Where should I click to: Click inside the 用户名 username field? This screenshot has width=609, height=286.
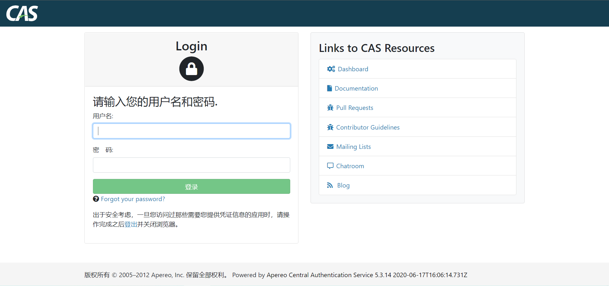(x=191, y=131)
